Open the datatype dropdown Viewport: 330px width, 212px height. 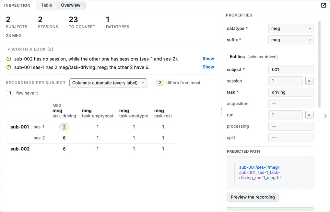291,28
